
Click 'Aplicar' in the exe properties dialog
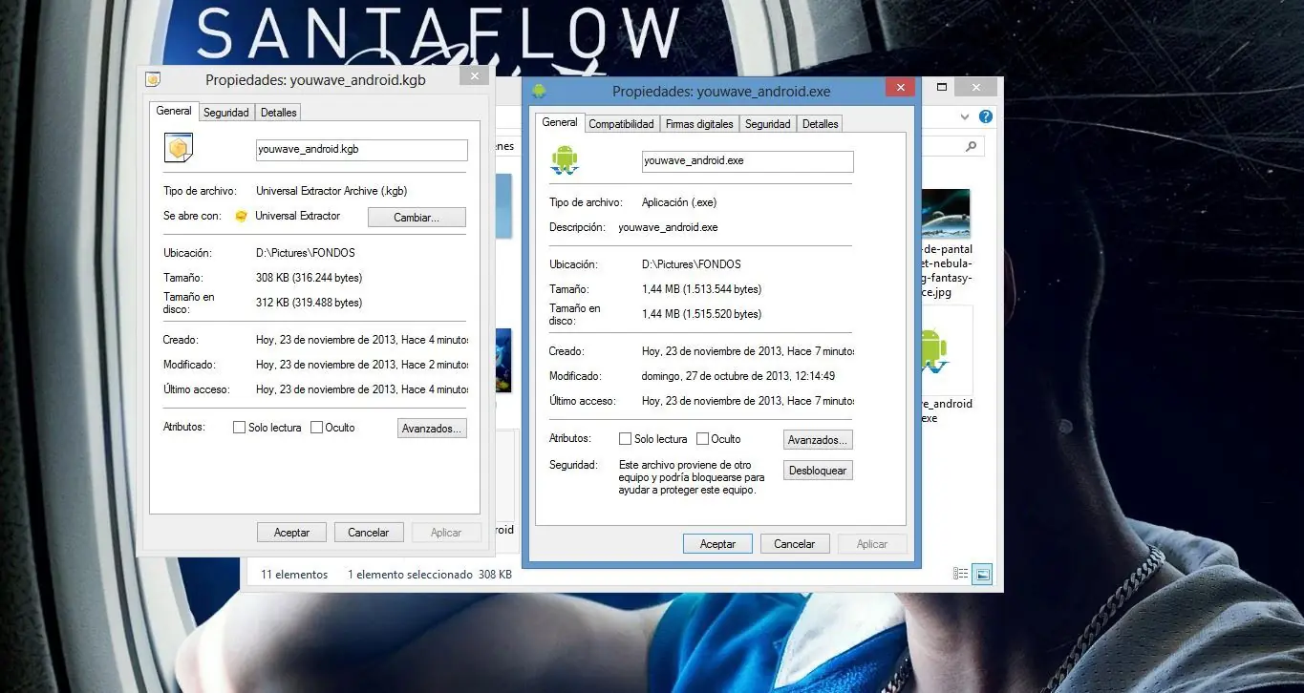(872, 544)
